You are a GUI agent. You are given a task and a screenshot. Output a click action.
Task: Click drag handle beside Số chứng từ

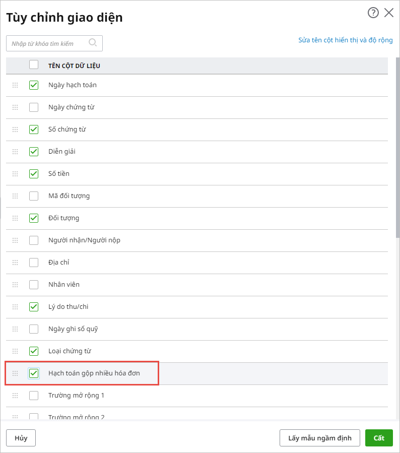pyautogui.click(x=15, y=130)
